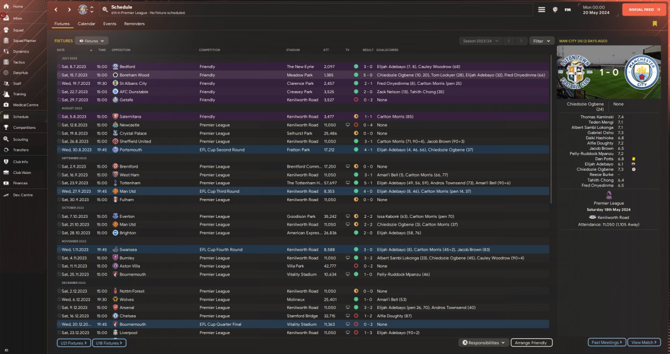Click Arrange Friendly button
Screen dimensions: 670x354
pos(531,342)
